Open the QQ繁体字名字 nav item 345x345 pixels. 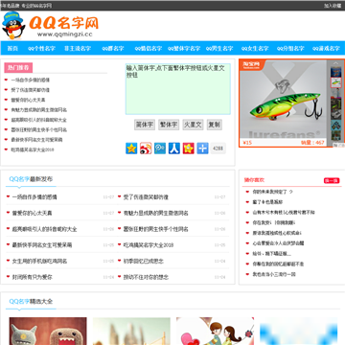184,49
